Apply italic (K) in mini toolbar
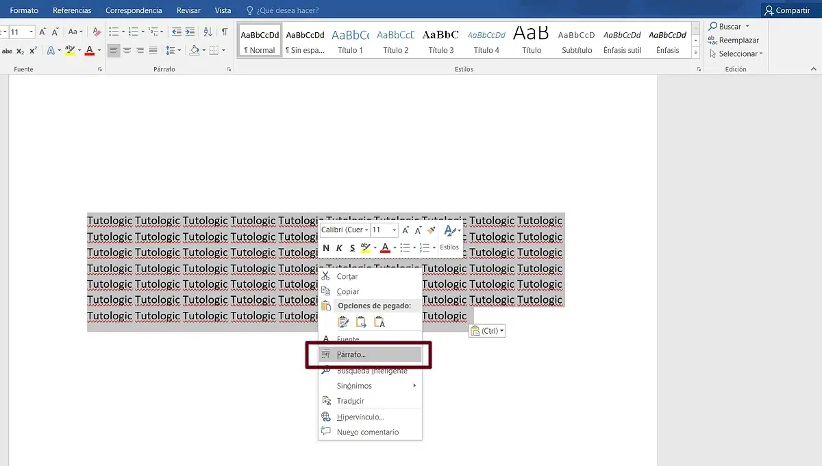Screen dimensions: 822x466 339,247
